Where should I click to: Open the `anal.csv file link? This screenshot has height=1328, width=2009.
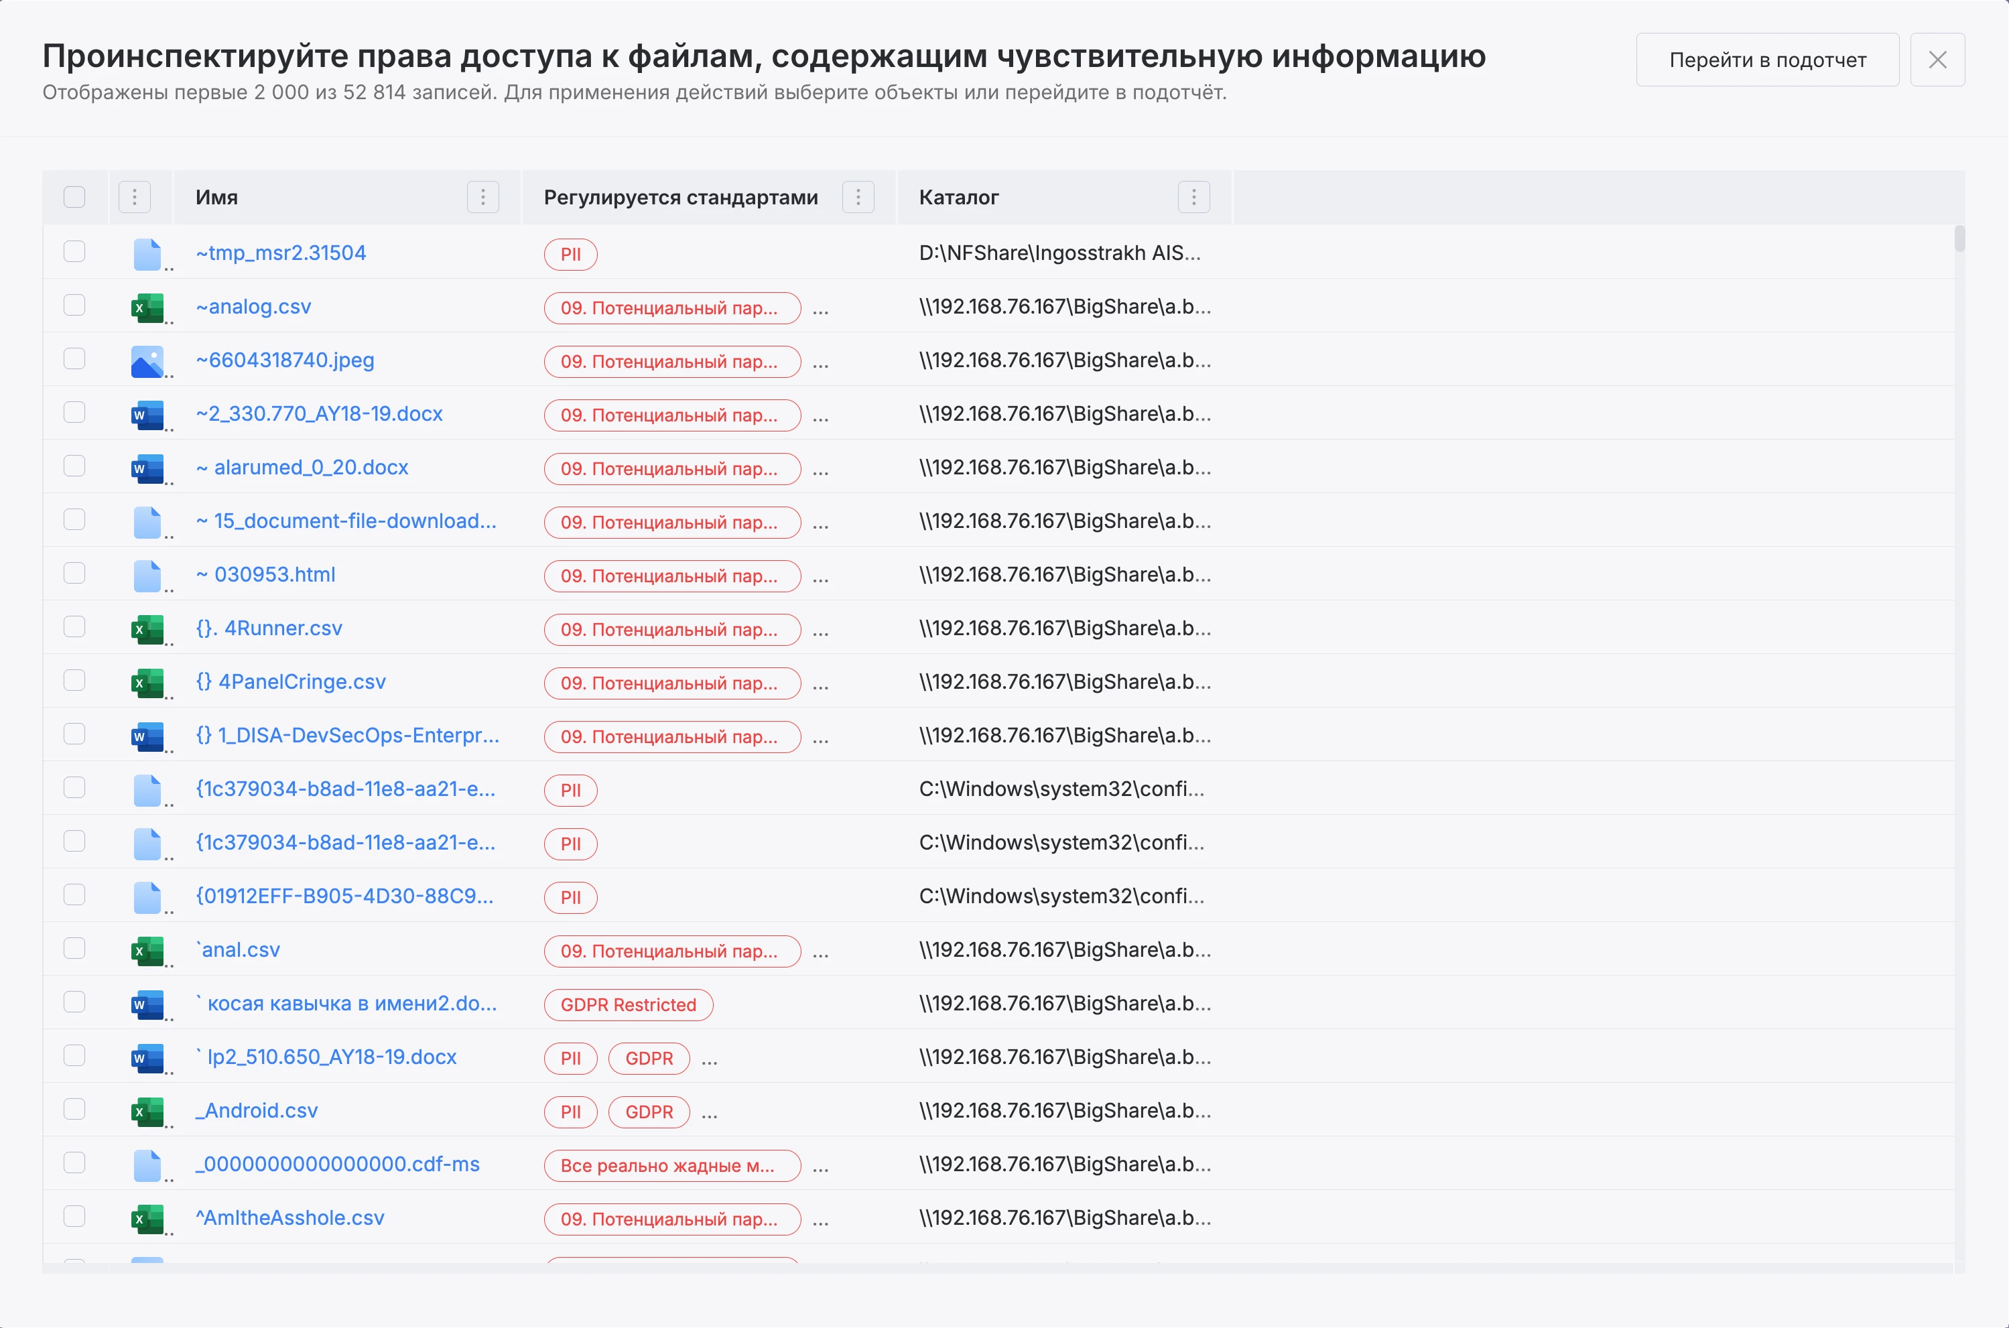(x=238, y=949)
